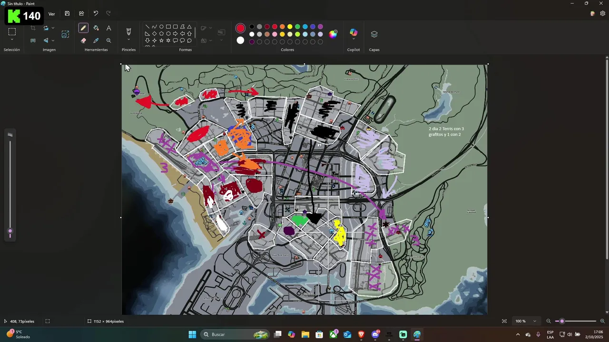Click the Copilot icon

(x=354, y=32)
